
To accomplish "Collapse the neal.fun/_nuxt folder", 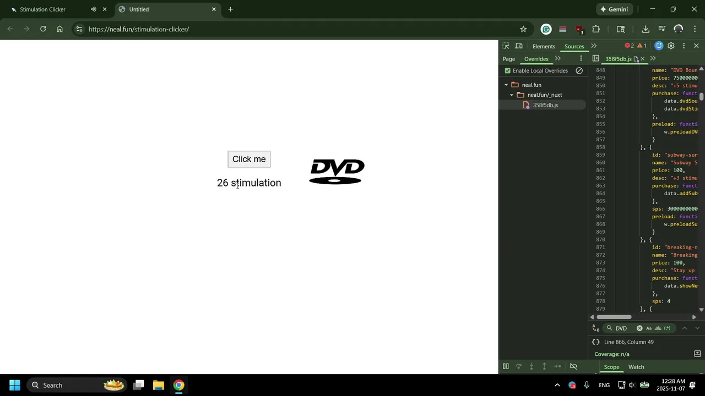I will 512,95.
